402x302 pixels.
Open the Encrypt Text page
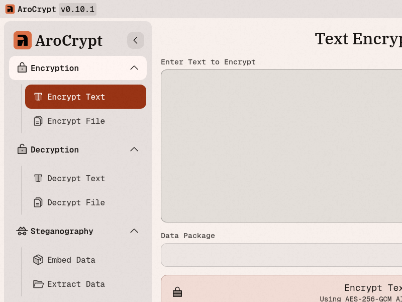pyautogui.click(x=85, y=97)
